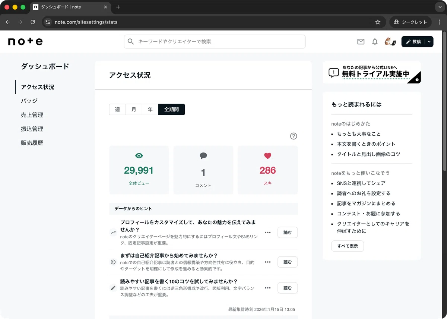Open more options for the 自己紹介記事 hint
The height and width of the screenshot is (319, 447).
pos(267,262)
